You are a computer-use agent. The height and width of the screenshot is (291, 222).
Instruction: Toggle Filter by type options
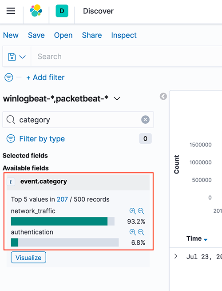click(x=36, y=139)
